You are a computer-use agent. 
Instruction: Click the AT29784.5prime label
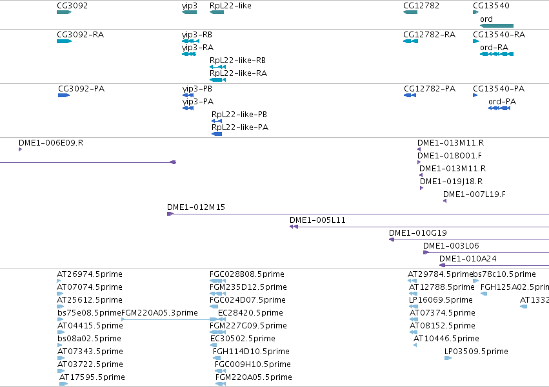[x=441, y=274]
